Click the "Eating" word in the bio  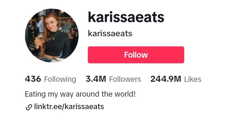pos(35,94)
